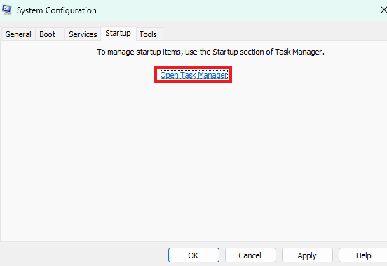Click empty title bar space before close button
This screenshot has height=266, width=387.
(x=237, y=10)
